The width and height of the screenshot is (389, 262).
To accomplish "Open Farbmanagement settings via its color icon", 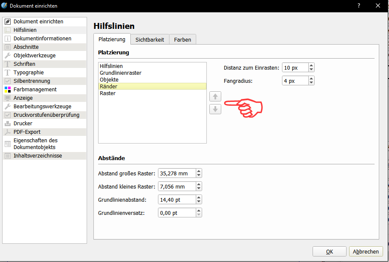I will click(7, 90).
